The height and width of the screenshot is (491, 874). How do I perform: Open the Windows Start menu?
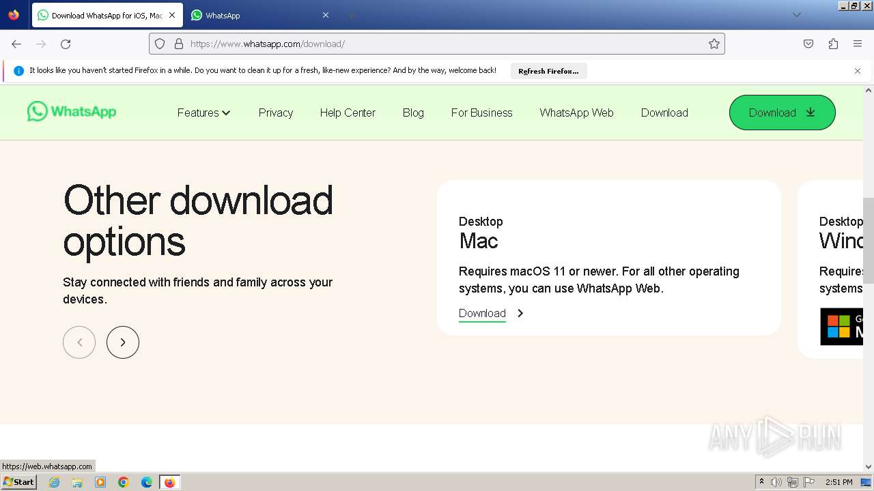click(18, 482)
